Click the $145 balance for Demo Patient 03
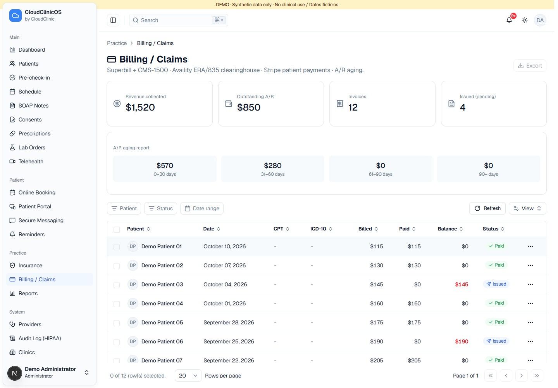Screen dimensions: 558x388 tap(462, 284)
